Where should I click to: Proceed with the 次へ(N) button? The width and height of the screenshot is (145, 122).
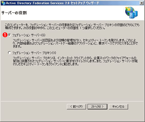tap(97, 107)
